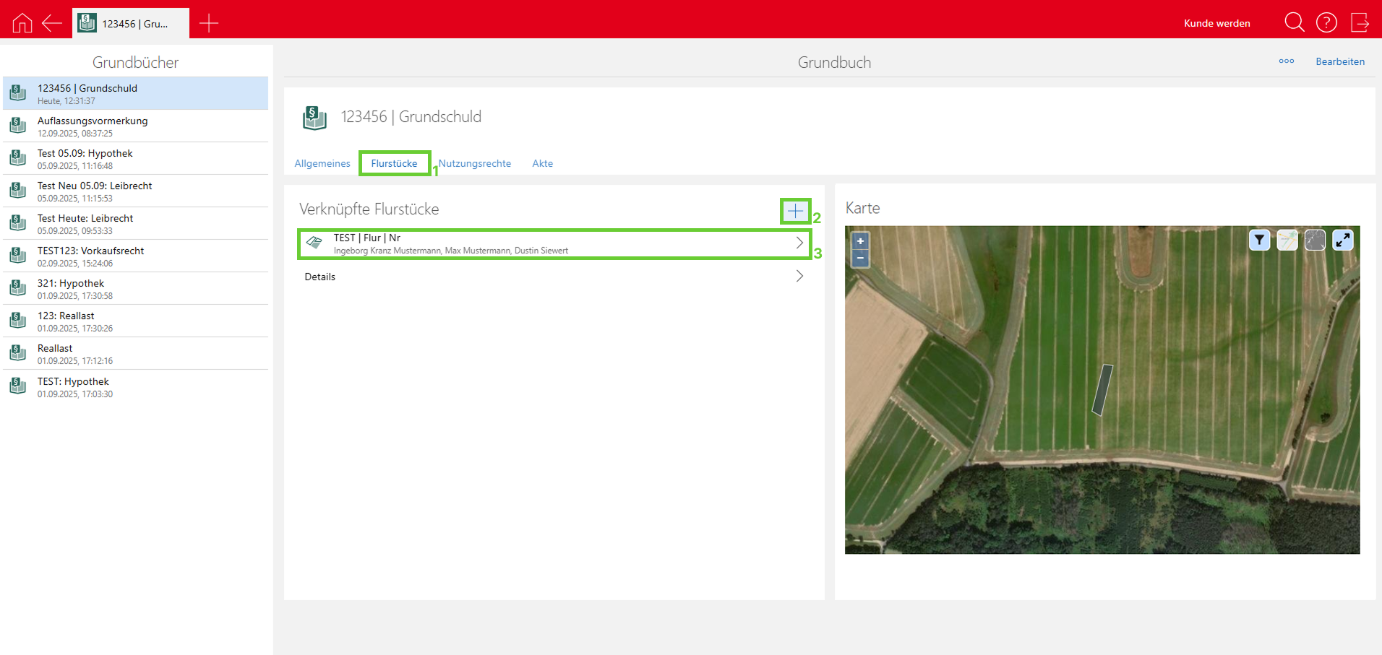
Task: Add a linked Flurstück with the plus button
Action: [x=795, y=211]
